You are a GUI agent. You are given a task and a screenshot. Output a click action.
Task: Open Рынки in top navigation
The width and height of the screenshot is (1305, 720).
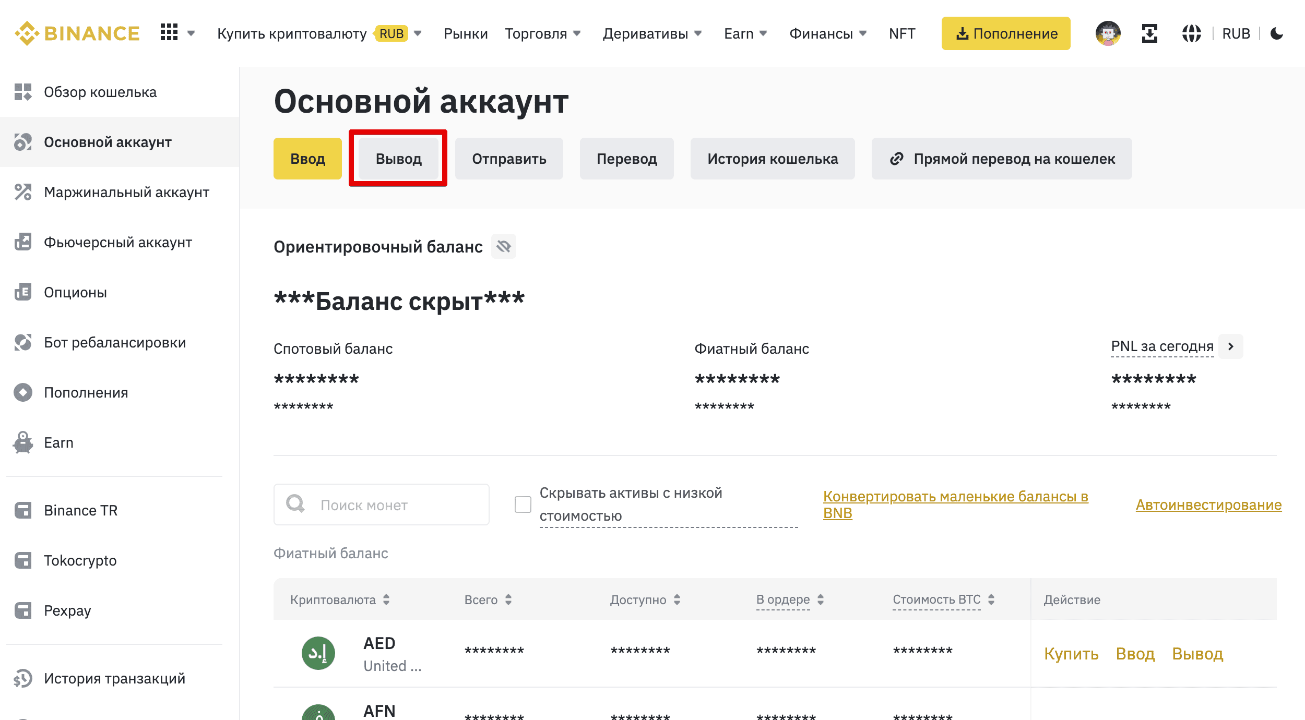[x=466, y=33]
